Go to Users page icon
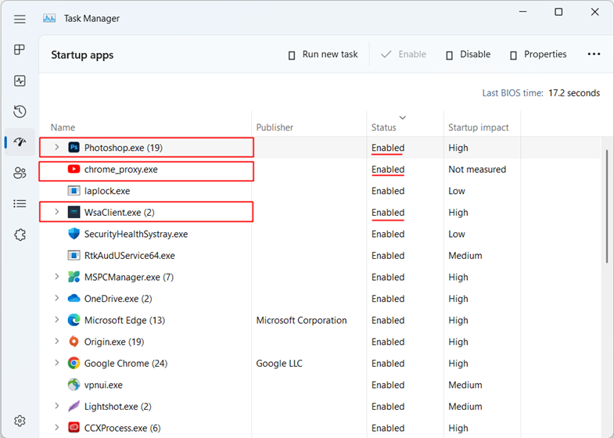 [x=20, y=173]
